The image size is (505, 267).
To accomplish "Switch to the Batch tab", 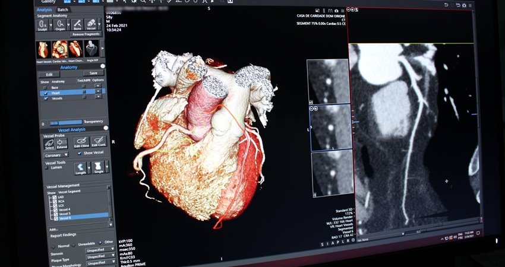I will click(x=62, y=9).
